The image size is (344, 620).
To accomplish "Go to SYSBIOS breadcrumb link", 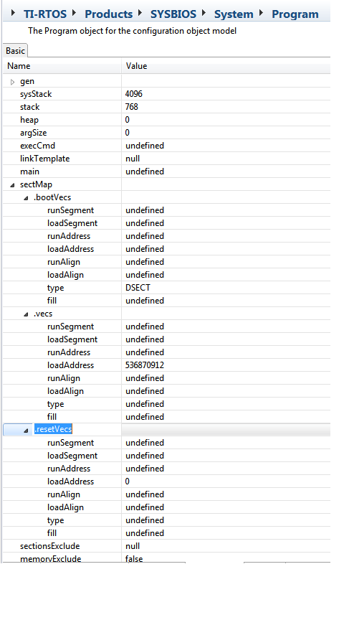I will [x=173, y=14].
